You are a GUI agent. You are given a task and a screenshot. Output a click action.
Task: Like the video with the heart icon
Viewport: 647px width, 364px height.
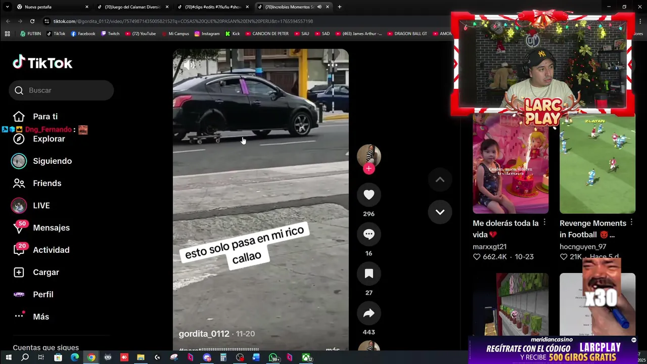coord(369,195)
